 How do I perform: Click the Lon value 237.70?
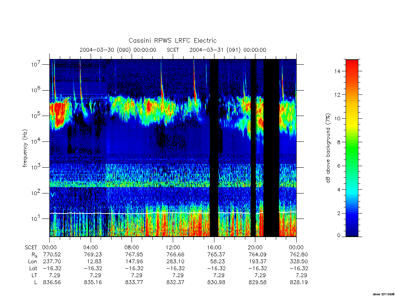[x=52, y=262]
